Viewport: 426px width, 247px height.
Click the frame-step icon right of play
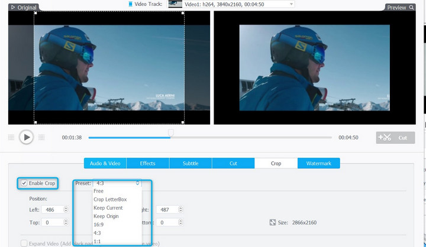(x=41, y=137)
